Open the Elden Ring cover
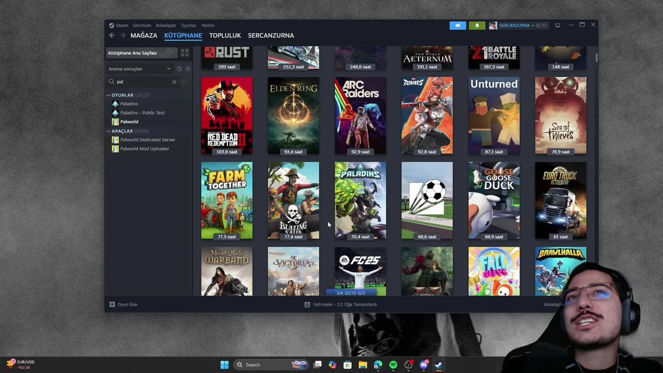The height and width of the screenshot is (373, 663). click(x=294, y=116)
